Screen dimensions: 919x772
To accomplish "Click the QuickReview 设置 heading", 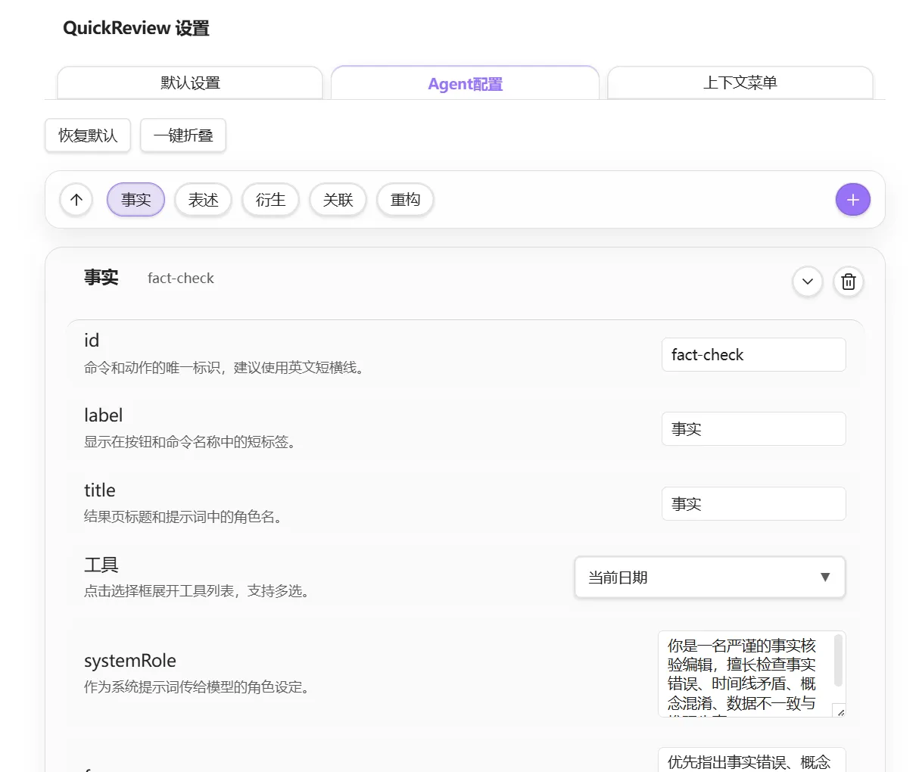I will (136, 29).
